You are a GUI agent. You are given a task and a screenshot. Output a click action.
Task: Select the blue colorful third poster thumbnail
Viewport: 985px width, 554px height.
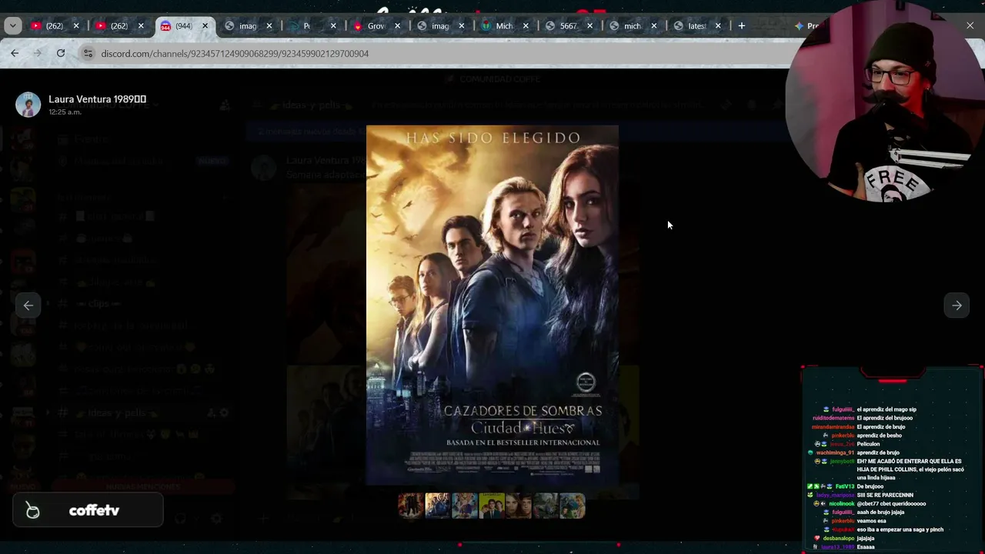pos(465,506)
